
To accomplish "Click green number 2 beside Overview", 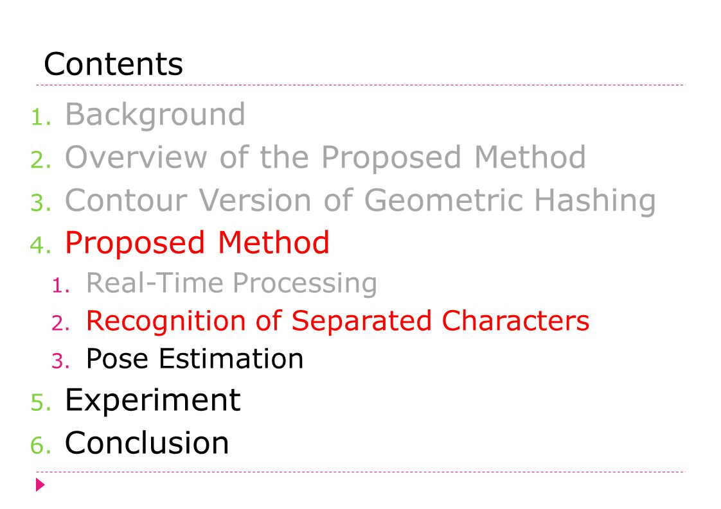I will pyautogui.click(x=41, y=160).
